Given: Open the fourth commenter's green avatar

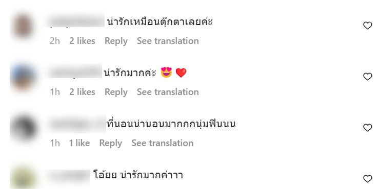Looking at the screenshot, I should click(23, 178).
